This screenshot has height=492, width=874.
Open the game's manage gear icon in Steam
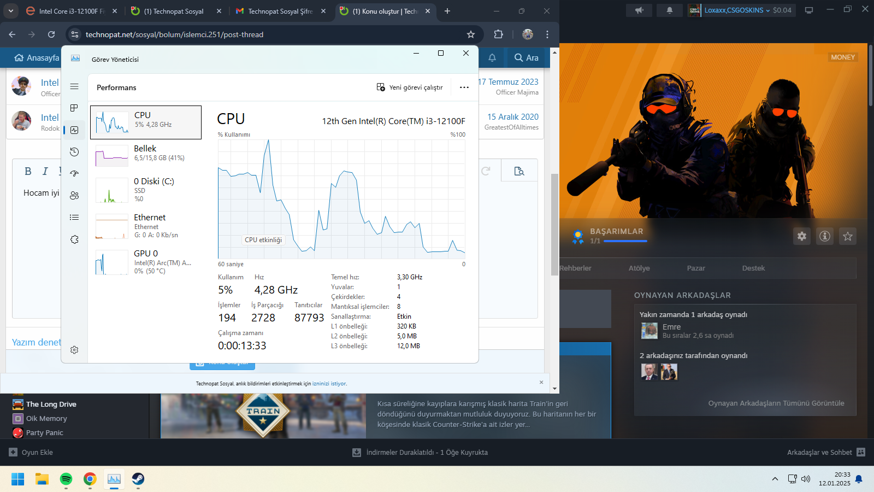pos(802,236)
